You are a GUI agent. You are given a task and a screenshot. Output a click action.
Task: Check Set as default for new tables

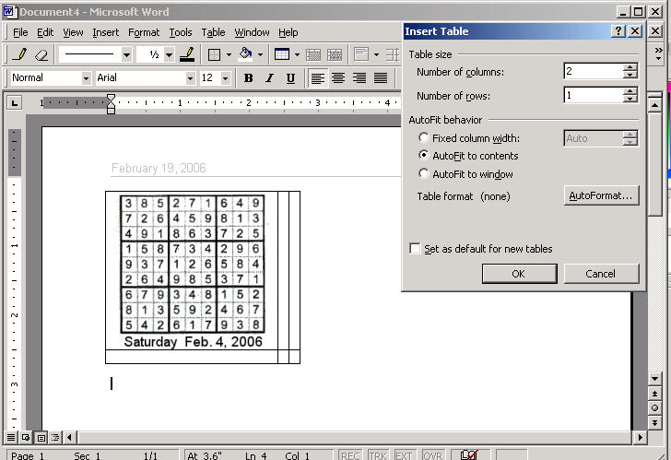tap(416, 249)
